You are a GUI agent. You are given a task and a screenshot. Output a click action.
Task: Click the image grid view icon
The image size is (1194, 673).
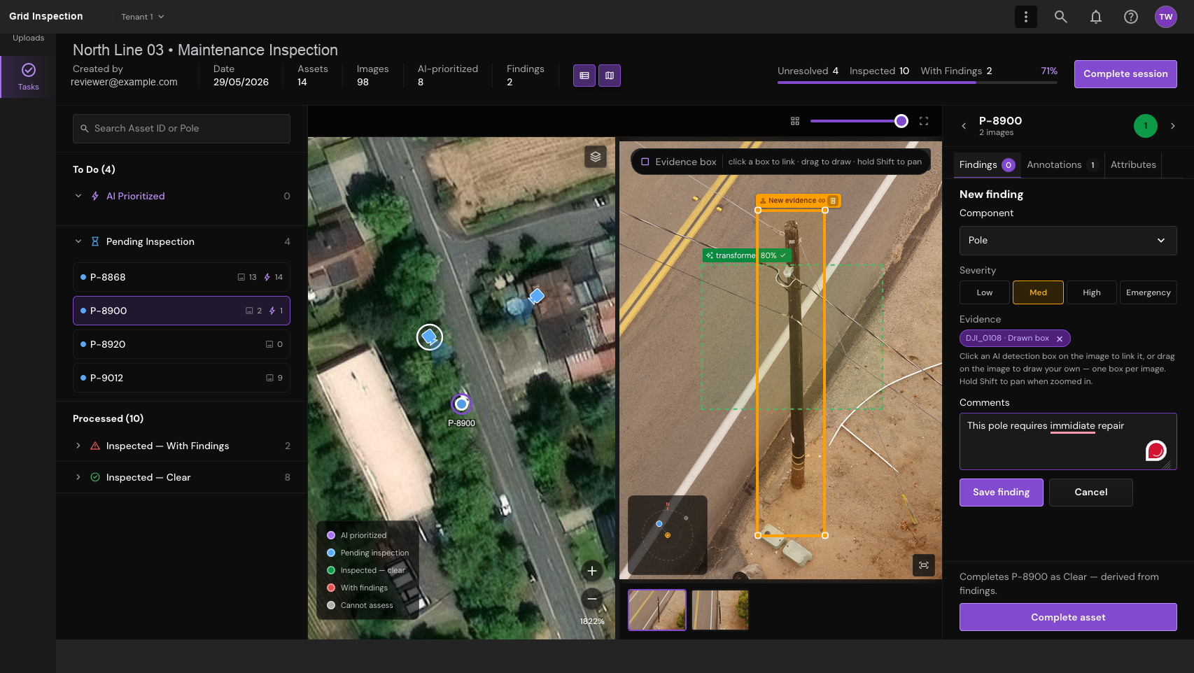795,121
